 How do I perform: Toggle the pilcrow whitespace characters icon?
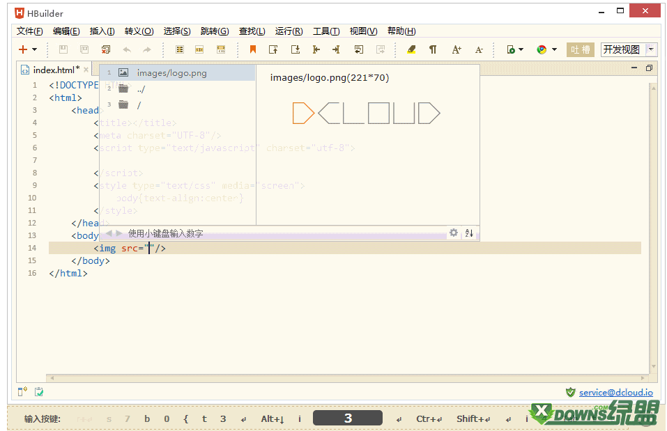433,49
